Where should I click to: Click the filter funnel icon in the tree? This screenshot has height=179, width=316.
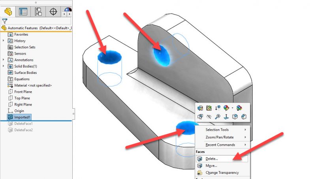(x=5, y=21)
